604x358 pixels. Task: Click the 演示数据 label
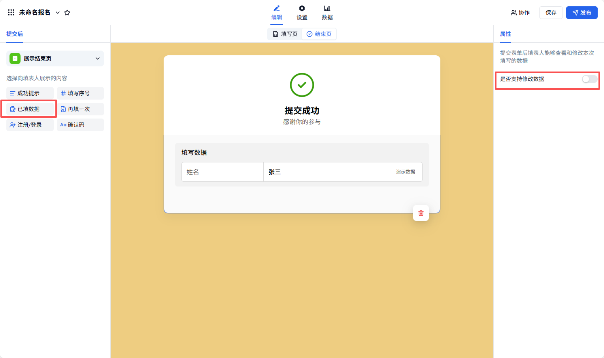pyautogui.click(x=406, y=172)
